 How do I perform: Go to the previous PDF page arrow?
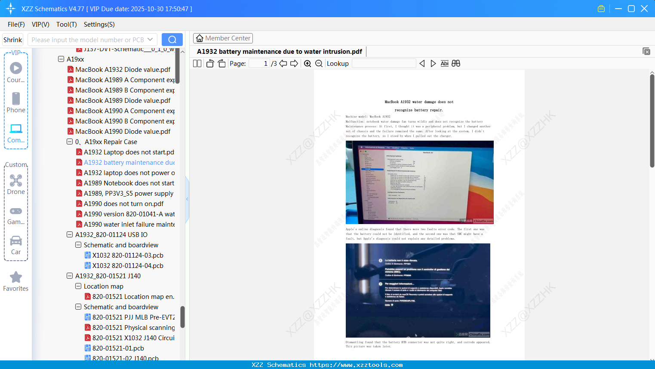(x=283, y=64)
